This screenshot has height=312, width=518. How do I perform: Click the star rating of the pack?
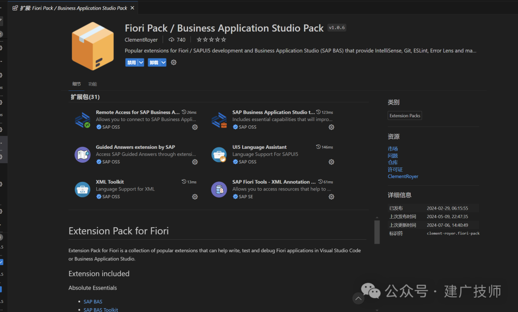pos(212,40)
